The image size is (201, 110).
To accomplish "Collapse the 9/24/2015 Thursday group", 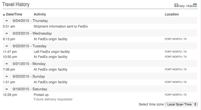I will (7, 21).
